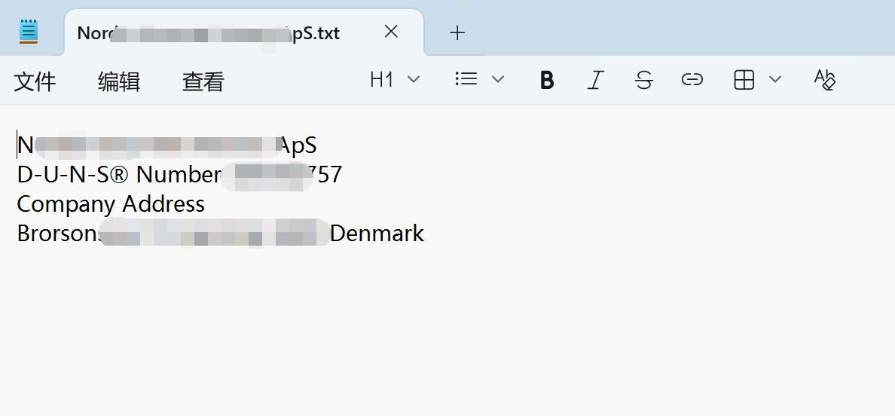The height and width of the screenshot is (416, 895).
Task: Add a new tab with plus icon
Action: click(x=457, y=32)
